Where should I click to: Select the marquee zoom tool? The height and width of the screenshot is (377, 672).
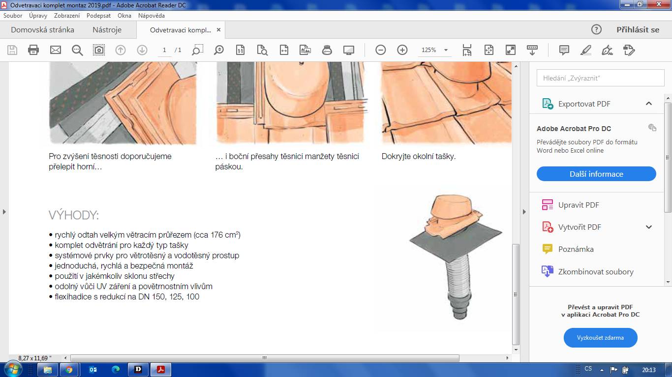coord(197,50)
